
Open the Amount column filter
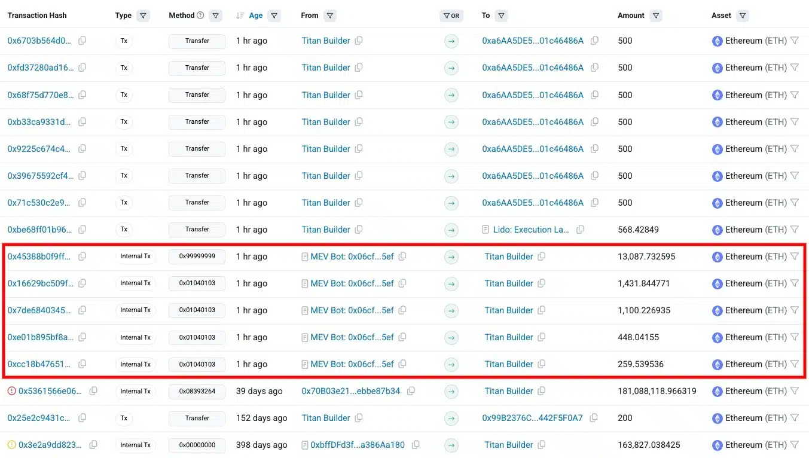click(656, 16)
